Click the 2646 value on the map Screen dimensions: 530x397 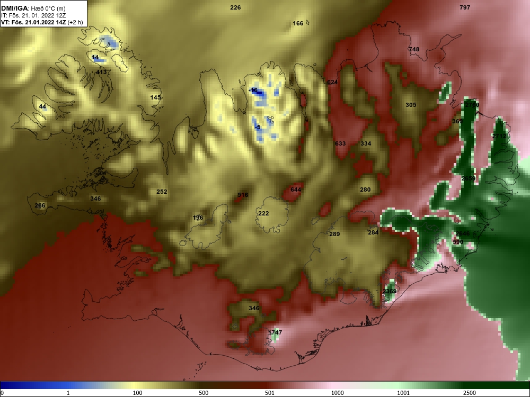pos(462,233)
